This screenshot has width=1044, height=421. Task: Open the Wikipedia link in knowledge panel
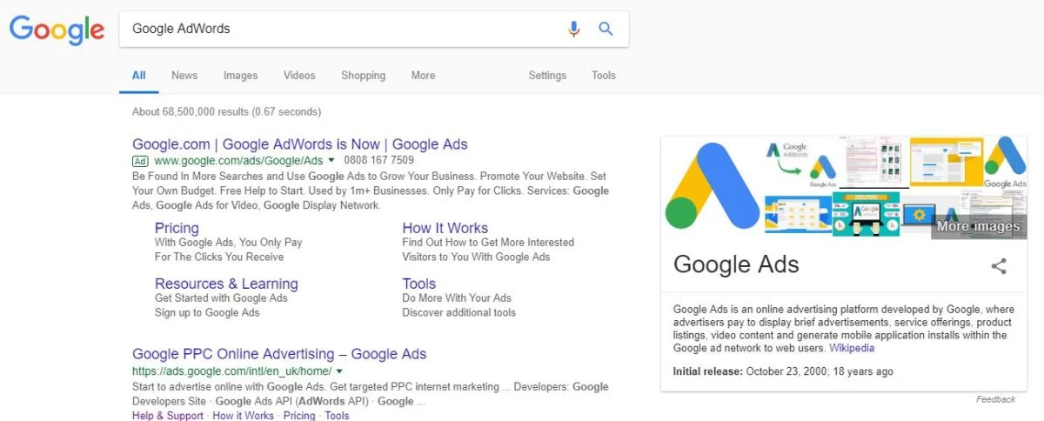click(852, 348)
